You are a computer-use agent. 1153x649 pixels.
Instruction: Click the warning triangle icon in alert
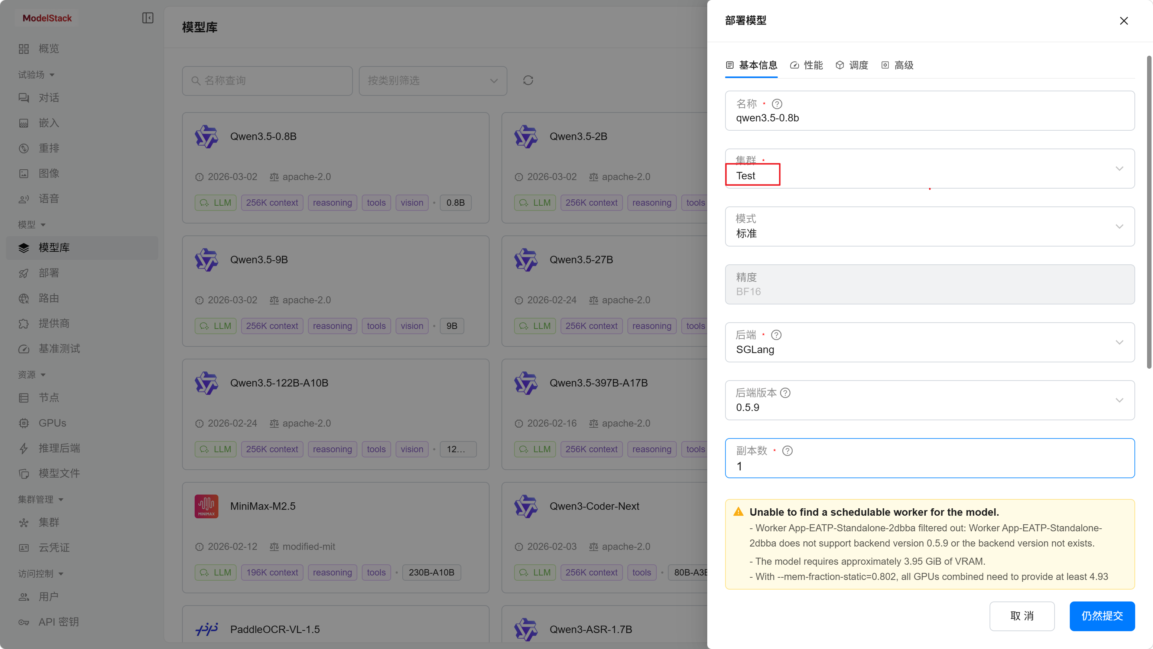[x=738, y=512]
